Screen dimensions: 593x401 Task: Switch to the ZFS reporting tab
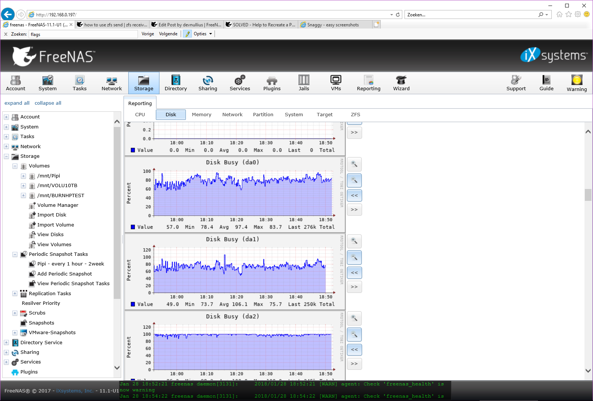(355, 115)
